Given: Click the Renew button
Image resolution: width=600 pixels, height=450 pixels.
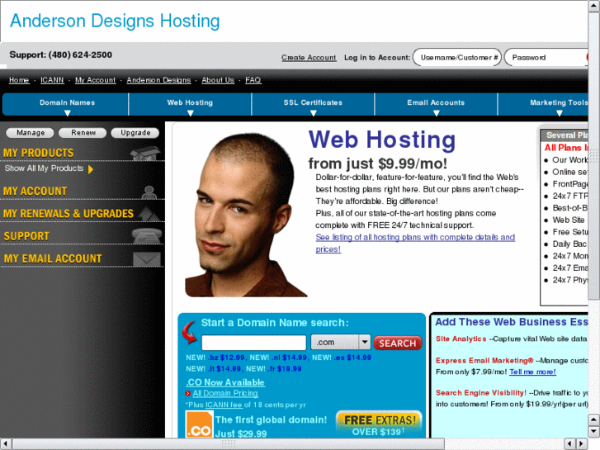Looking at the screenshot, I should [83, 132].
